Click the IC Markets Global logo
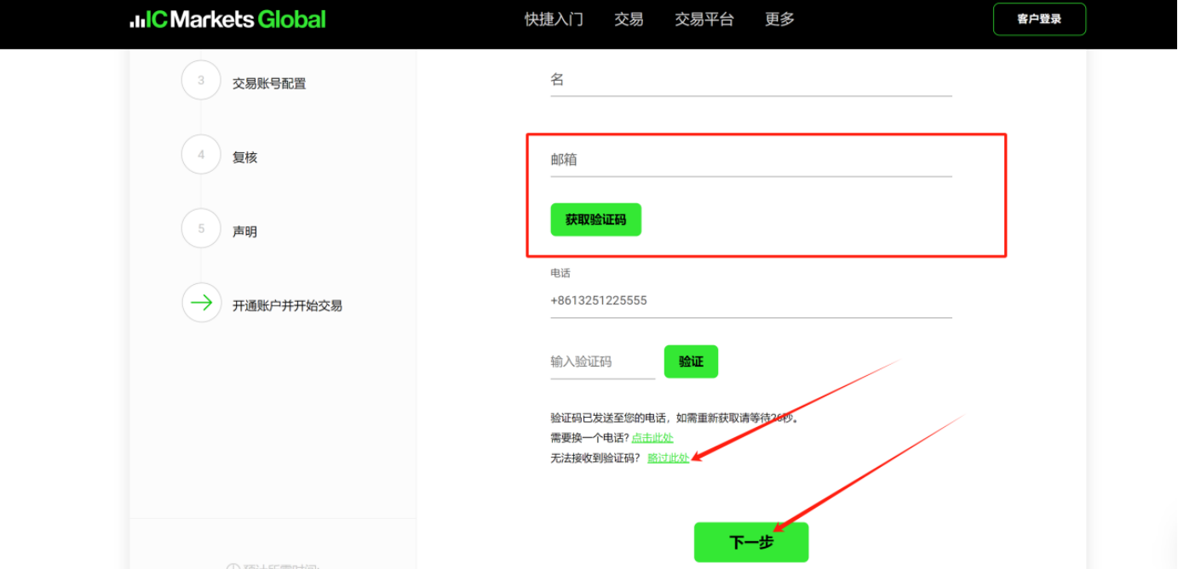This screenshot has width=1178, height=569. click(227, 20)
